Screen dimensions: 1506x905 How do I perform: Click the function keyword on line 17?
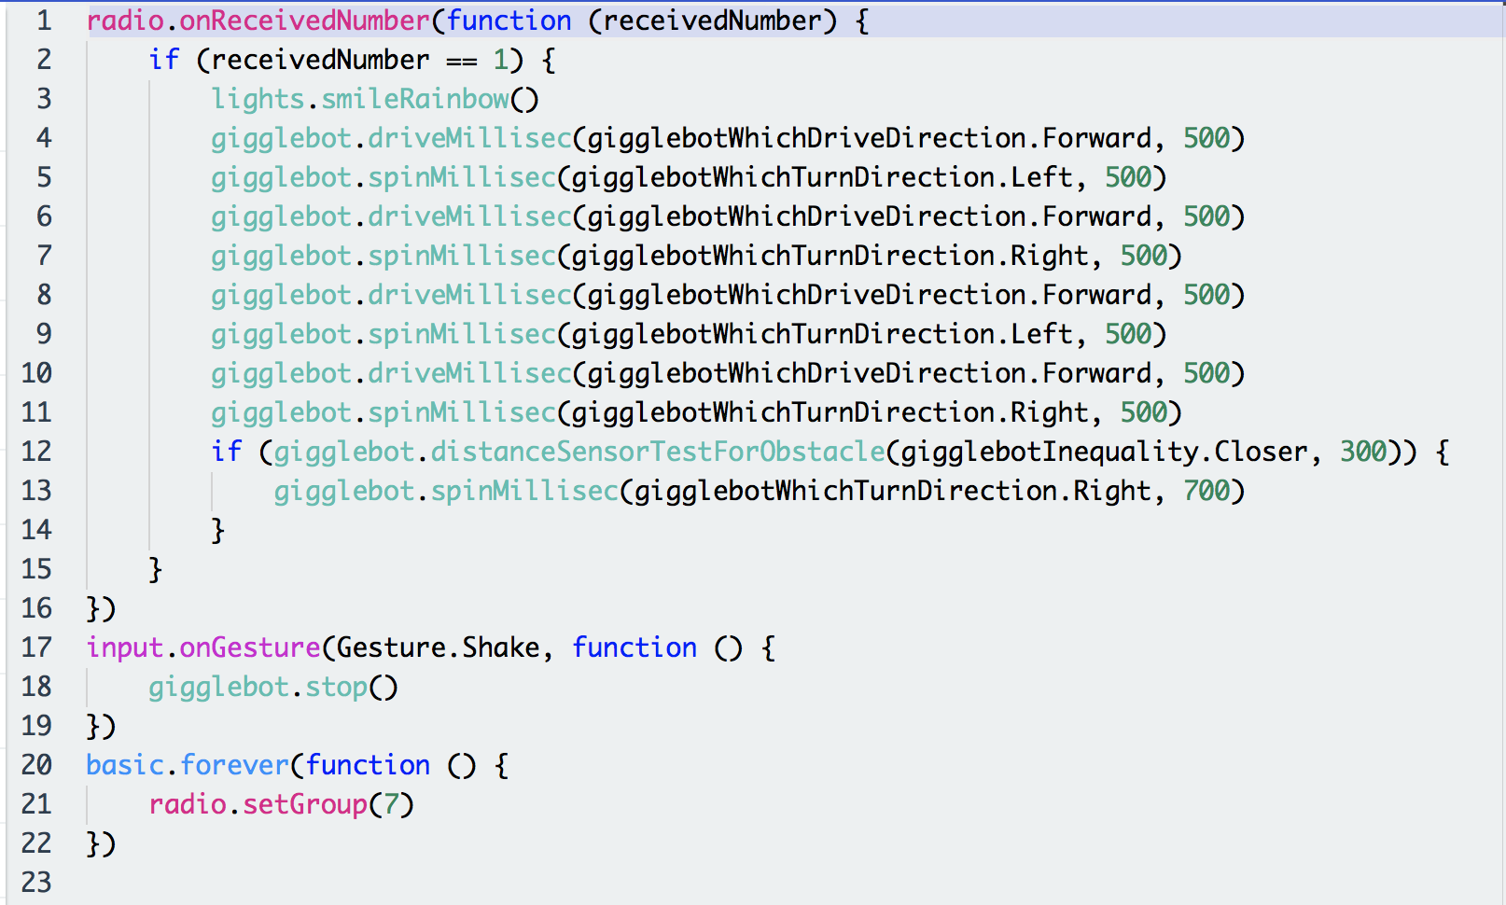[x=634, y=647]
